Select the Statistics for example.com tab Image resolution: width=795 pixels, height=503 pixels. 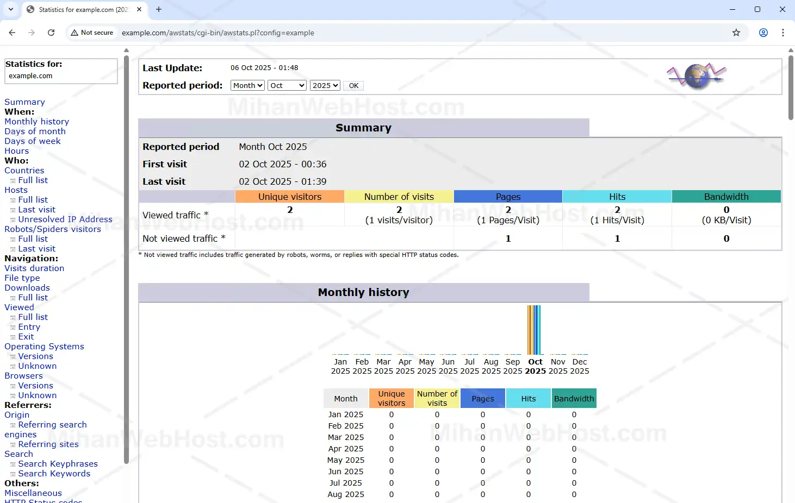[x=83, y=9]
